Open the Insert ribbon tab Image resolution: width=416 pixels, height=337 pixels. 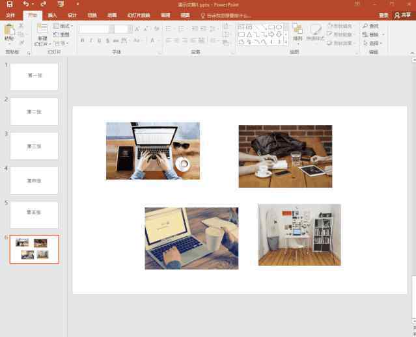[x=52, y=15]
